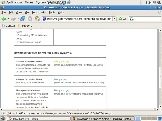Click the green Go button
162x121 pixels.
point(123,19)
